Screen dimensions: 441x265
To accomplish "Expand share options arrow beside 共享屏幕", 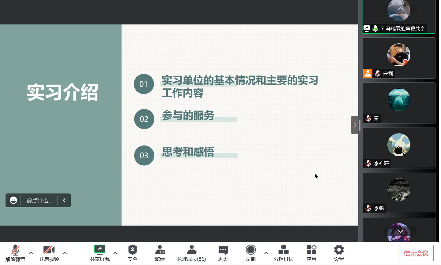I will (115, 253).
